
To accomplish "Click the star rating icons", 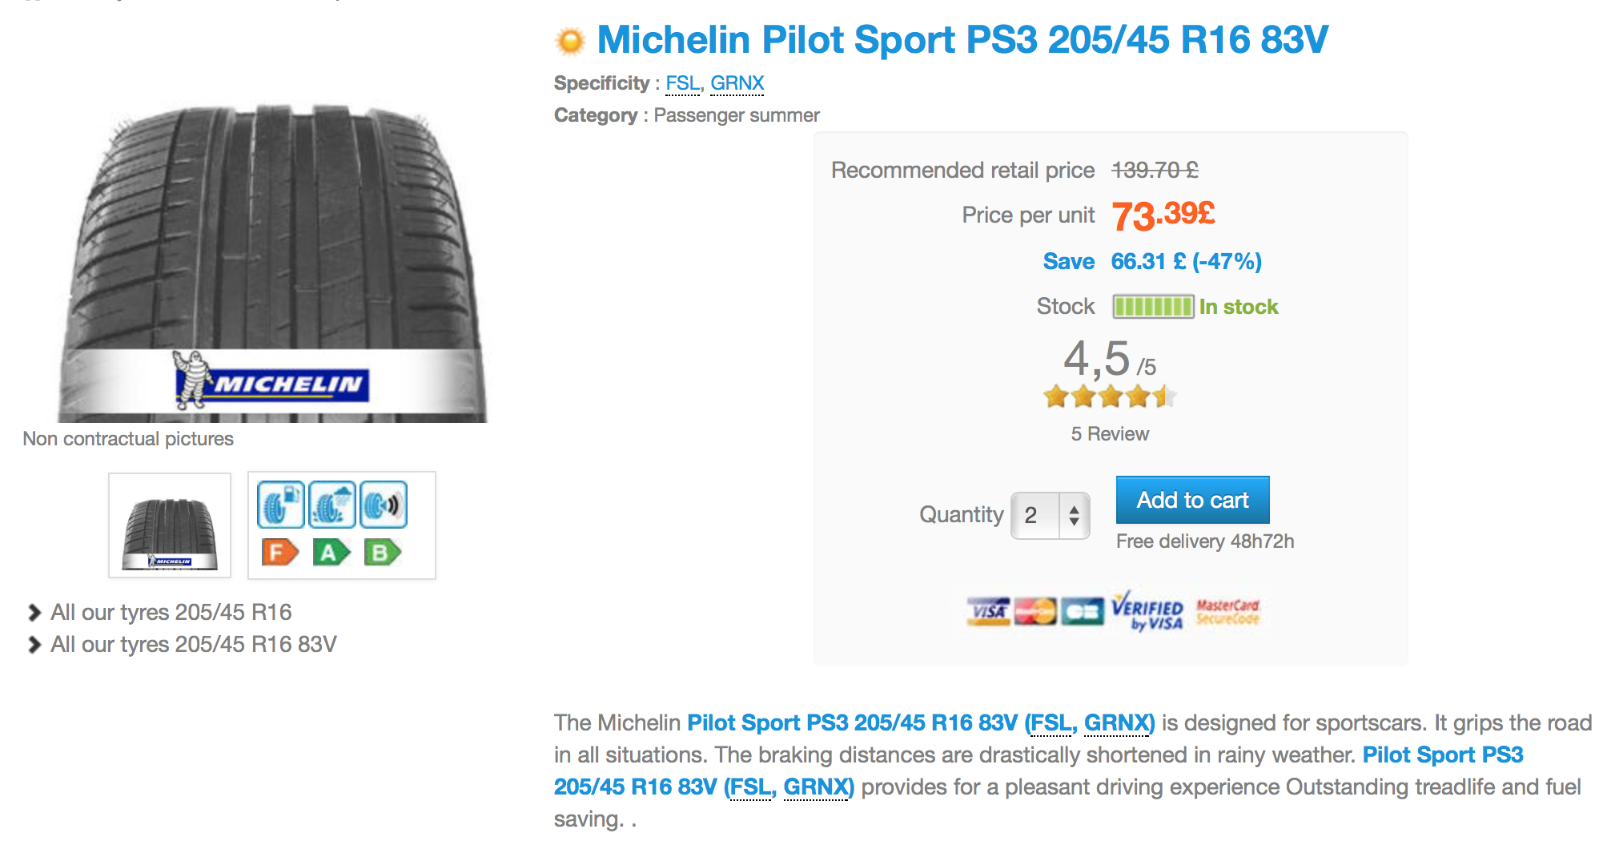I will tap(1110, 396).
